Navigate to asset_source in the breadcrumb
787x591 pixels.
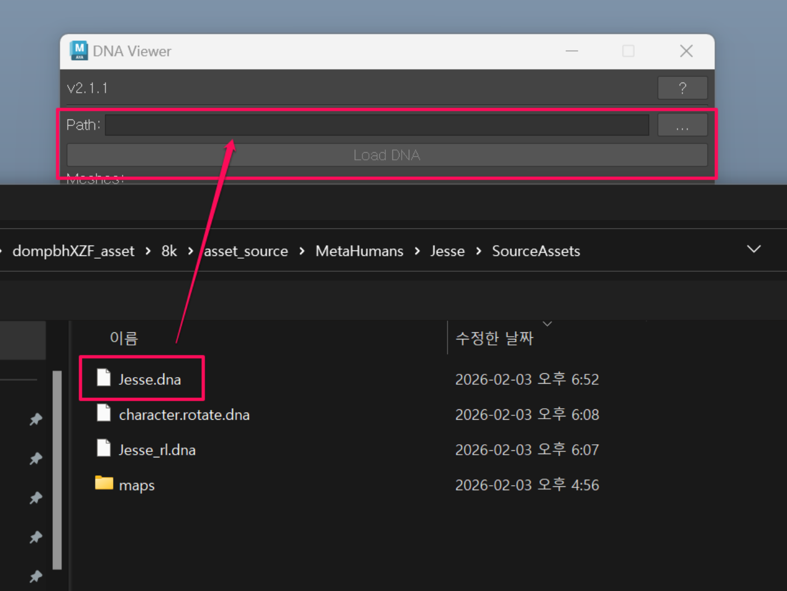(x=246, y=251)
